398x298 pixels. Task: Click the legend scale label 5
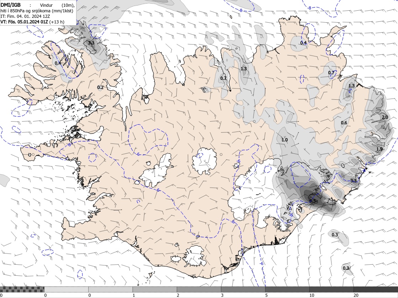pos(266,295)
